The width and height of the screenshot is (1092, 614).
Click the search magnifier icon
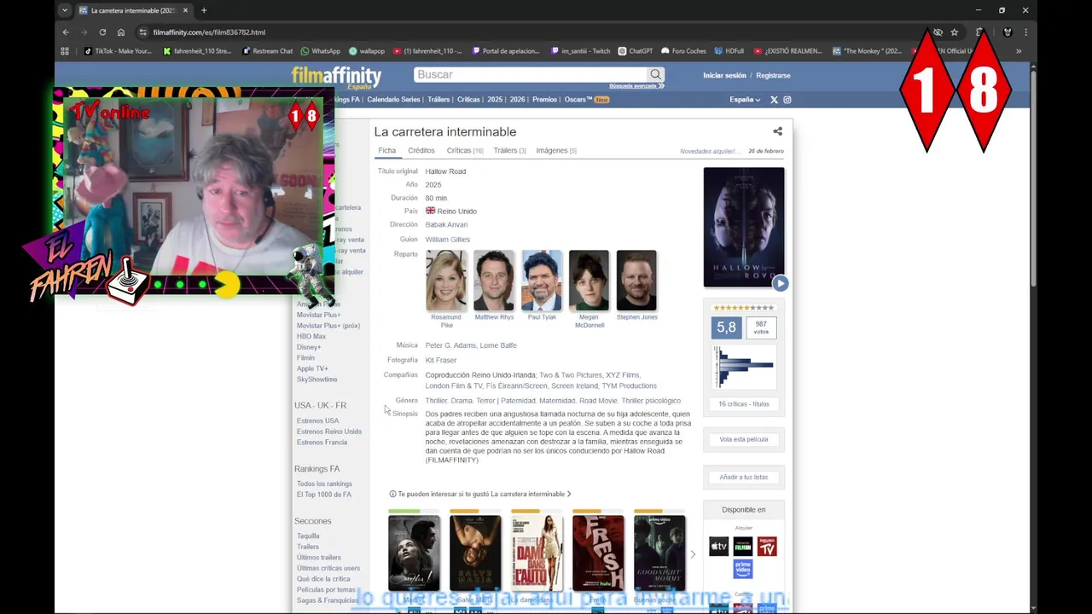[654, 75]
